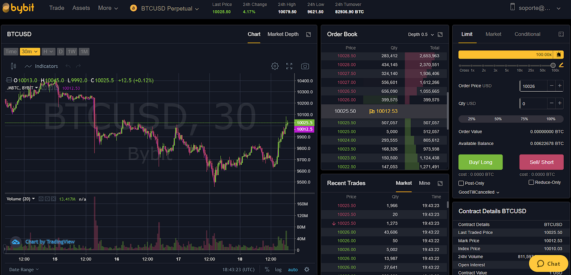Open the Indicators panel
Screen dimensions: 571x275
pyautogui.click(x=46, y=66)
